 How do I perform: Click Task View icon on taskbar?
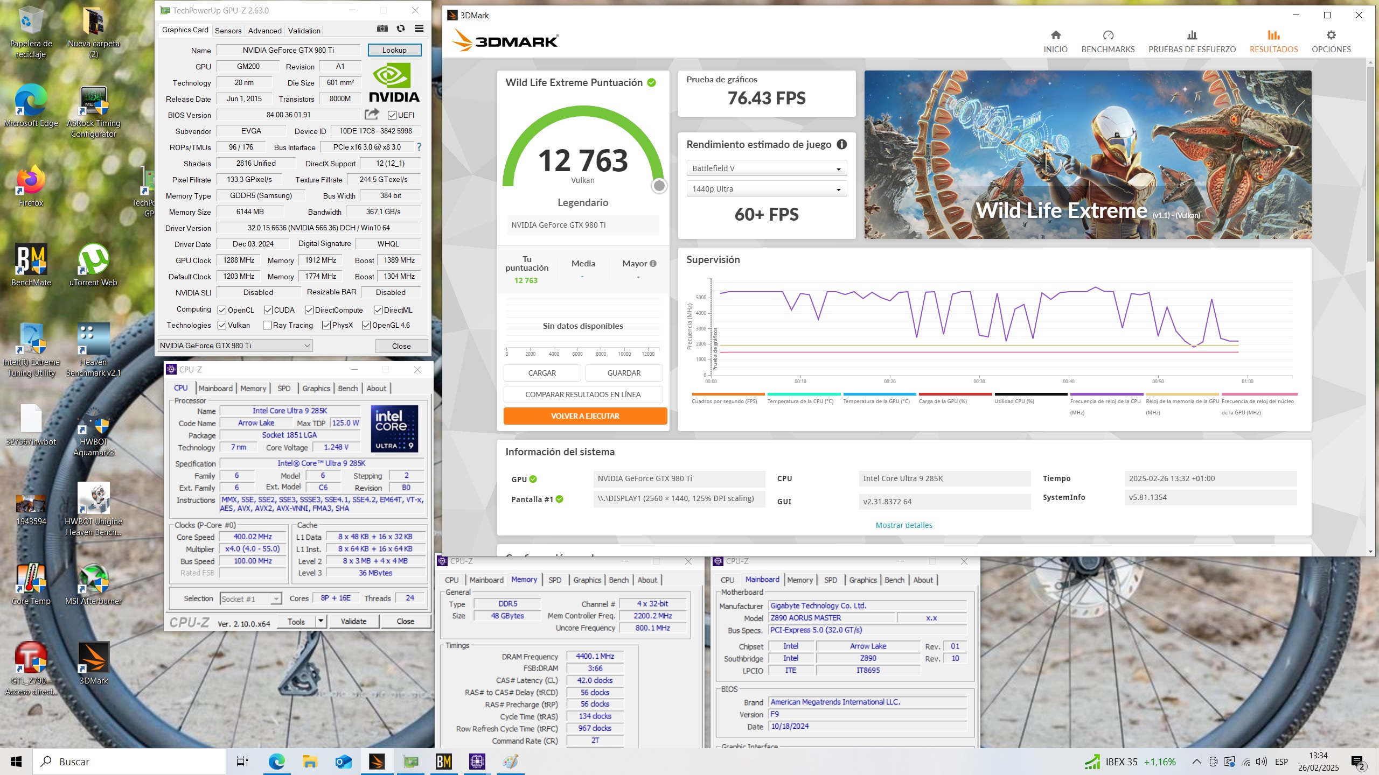point(242,762)
